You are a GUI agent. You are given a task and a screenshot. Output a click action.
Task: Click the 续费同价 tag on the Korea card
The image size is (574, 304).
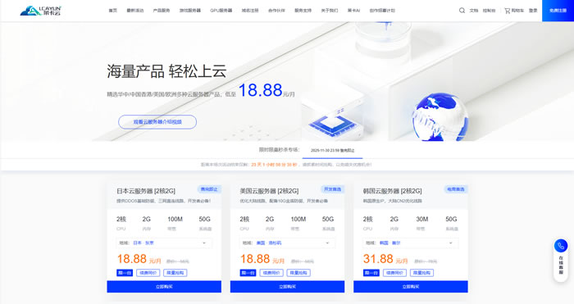394,273
